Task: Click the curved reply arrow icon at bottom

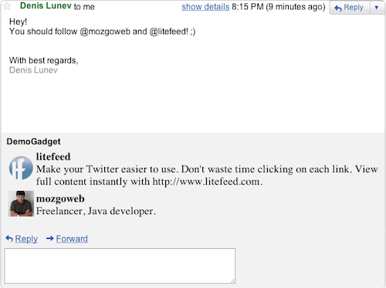Action: (x=9, y=239)
